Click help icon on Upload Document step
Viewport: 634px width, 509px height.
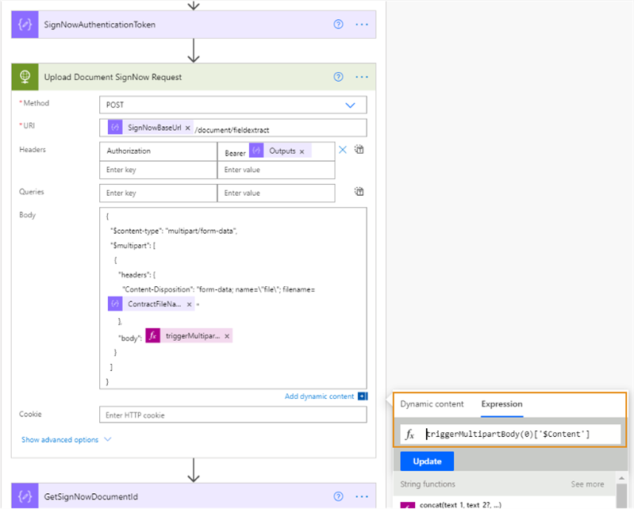pos(339,77)
